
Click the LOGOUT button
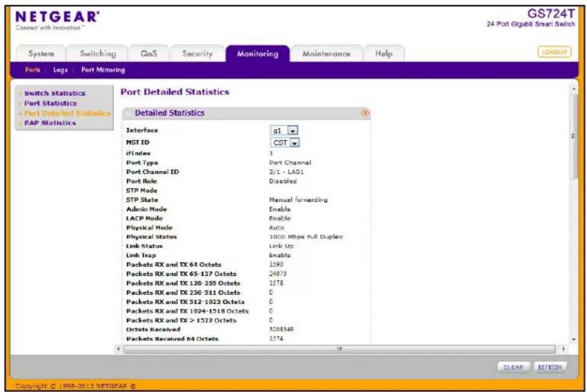click(x=554, y=51)
